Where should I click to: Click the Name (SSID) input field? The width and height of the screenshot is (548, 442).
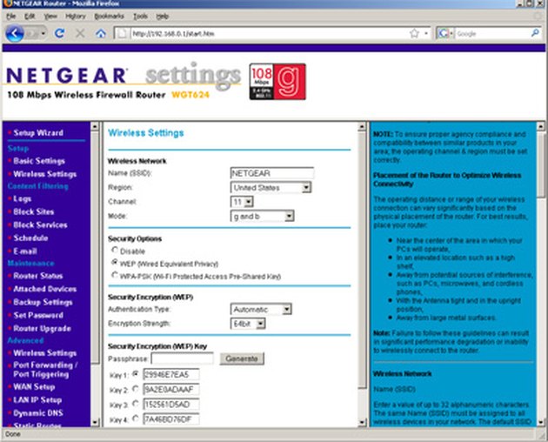[272, 173]
